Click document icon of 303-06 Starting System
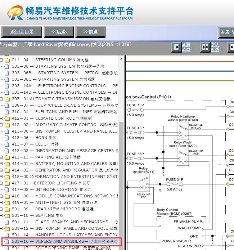This screenshot has width=234, height=250. coord(7,67)
